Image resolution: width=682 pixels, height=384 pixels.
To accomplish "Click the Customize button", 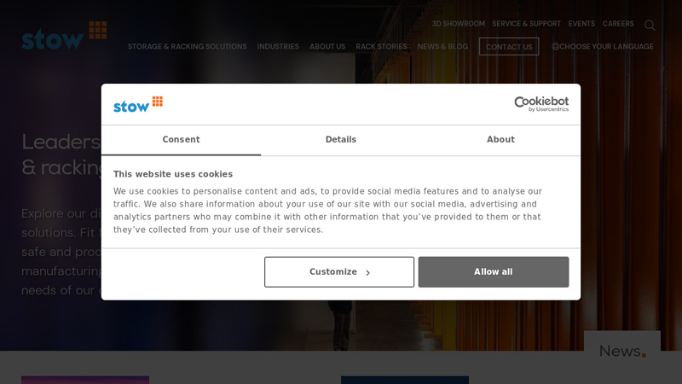I will [338, 272].
